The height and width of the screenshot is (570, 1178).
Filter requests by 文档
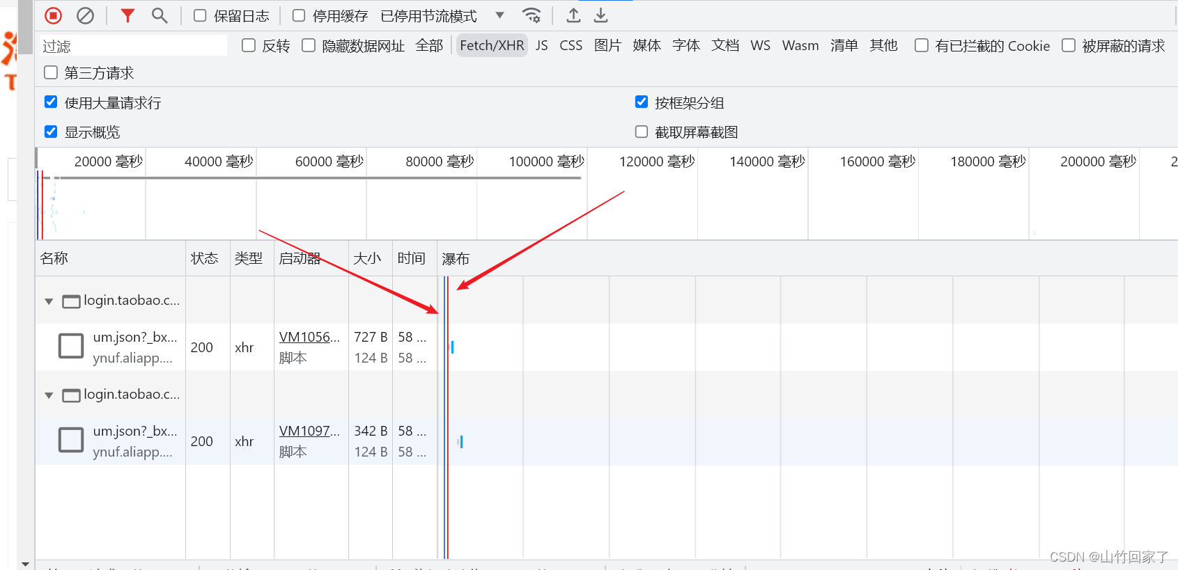725,45
